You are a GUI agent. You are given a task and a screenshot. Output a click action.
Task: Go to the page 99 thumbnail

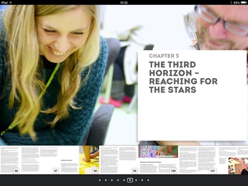coord(119,160)
